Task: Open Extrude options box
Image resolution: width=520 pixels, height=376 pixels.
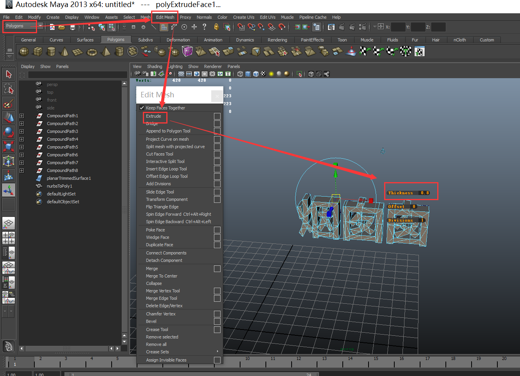Action: point(217,116)
